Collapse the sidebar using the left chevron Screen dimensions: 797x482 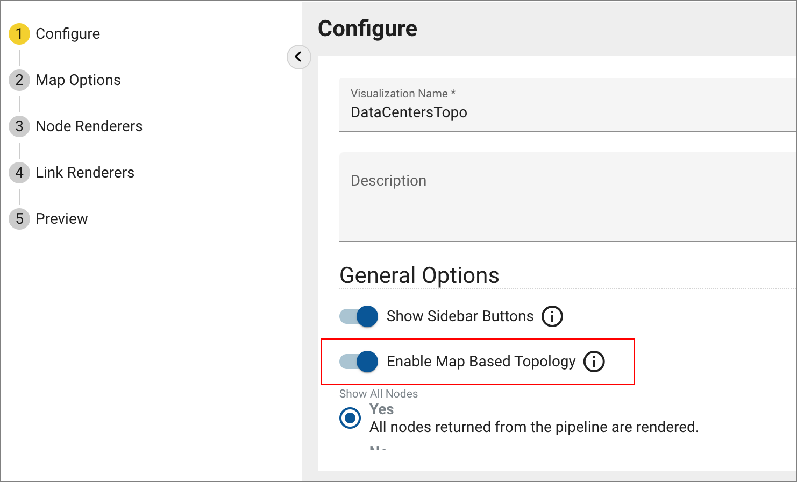click(298, 58)
